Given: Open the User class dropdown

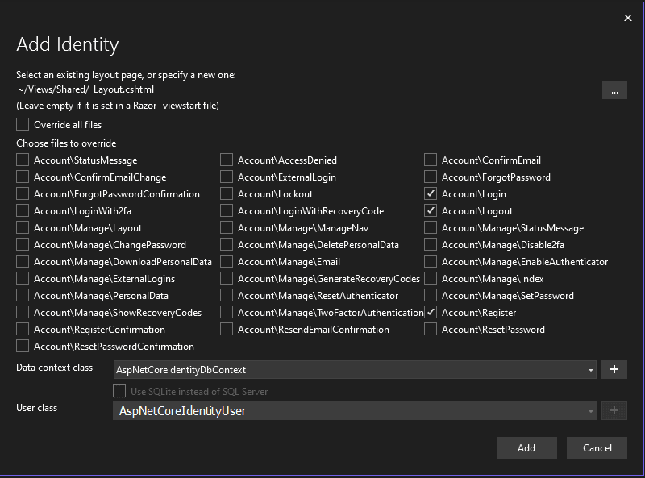Looking at the screenshot, I should (355, 410).
